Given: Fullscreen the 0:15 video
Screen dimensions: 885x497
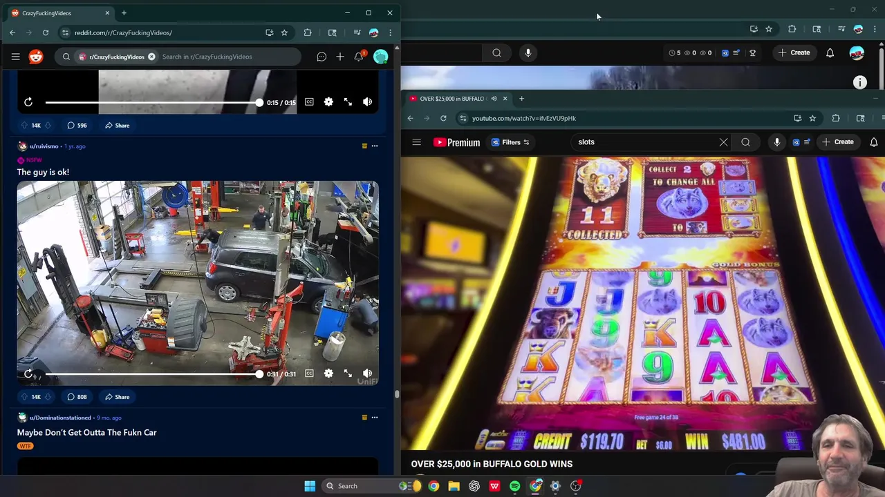Looking at the screenshot, I should coord(348,102).
